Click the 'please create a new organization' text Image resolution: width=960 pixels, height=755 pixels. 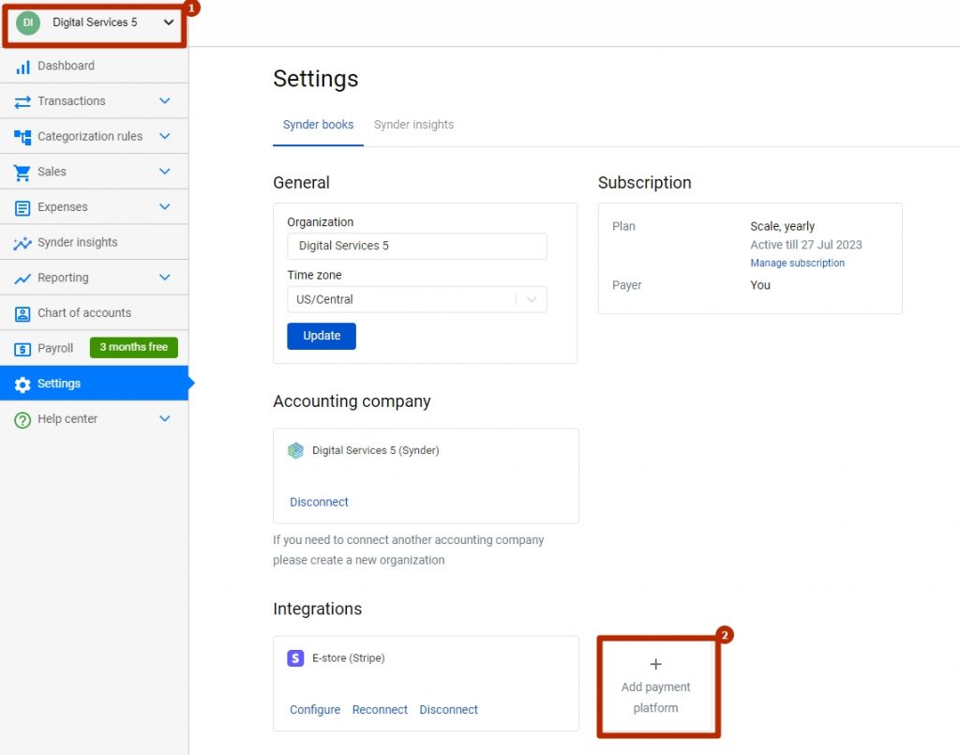[x=359, y=560]
